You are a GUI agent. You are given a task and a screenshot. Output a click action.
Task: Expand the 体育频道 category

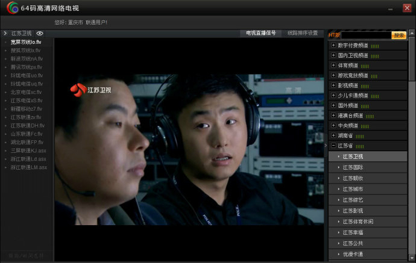[333, 65]
